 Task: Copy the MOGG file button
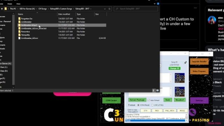point(182,111)
